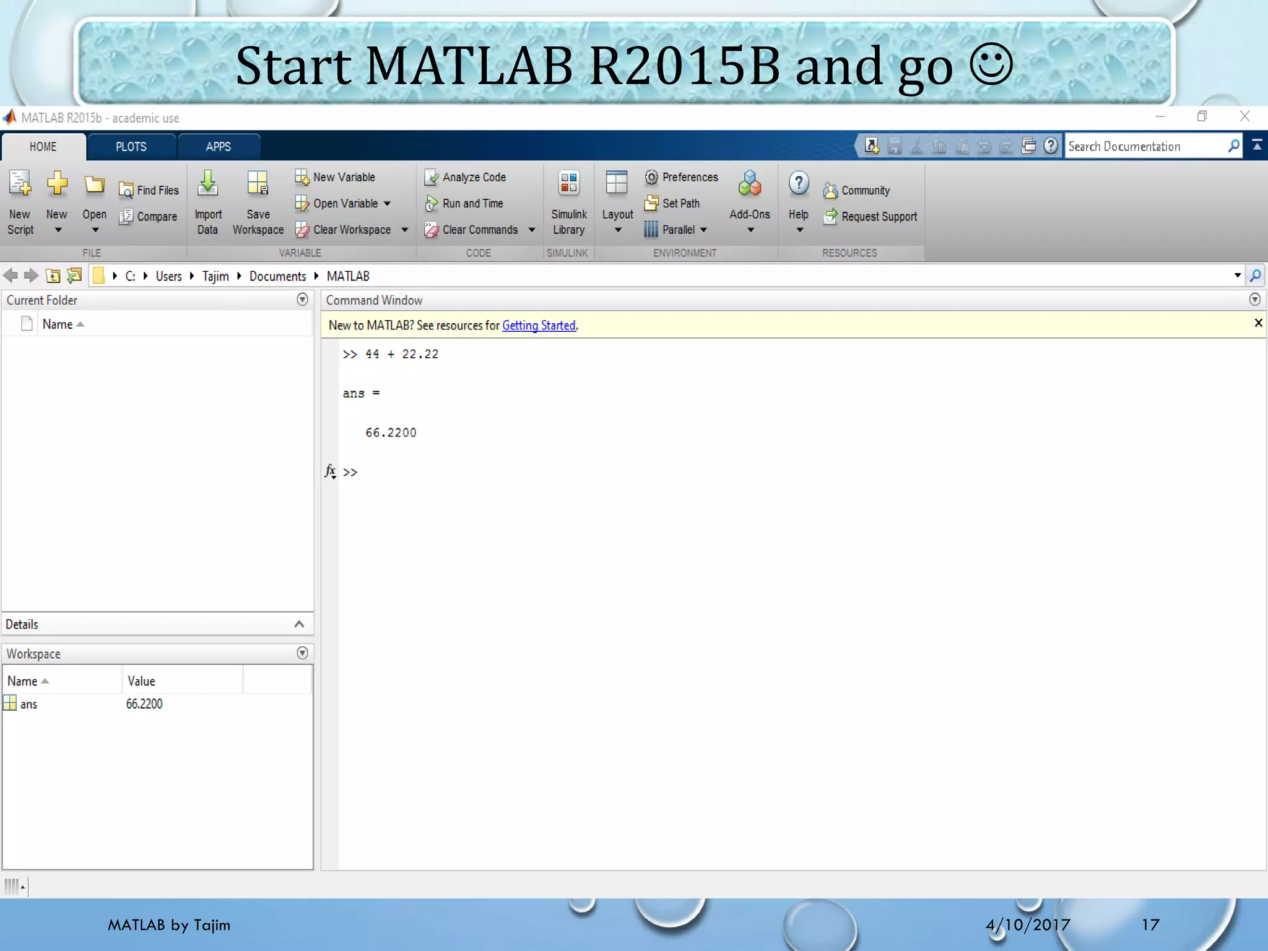
Task: Click the fx function browser icon
Action: tap(331, 472)
